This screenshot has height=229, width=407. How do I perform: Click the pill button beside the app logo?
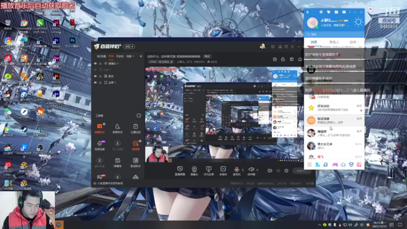click(129, 46)
